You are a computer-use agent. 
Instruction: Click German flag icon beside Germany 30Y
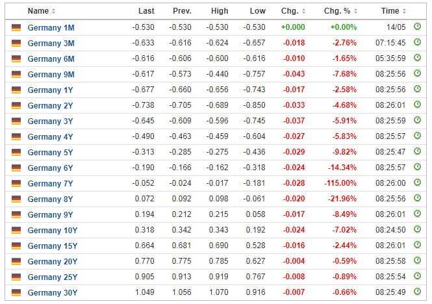coord(16,292)
